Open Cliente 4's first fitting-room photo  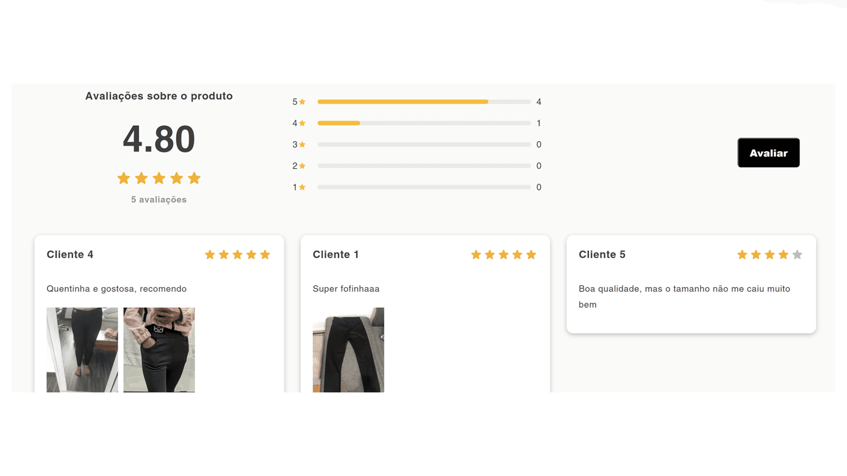tap(83, 350)
